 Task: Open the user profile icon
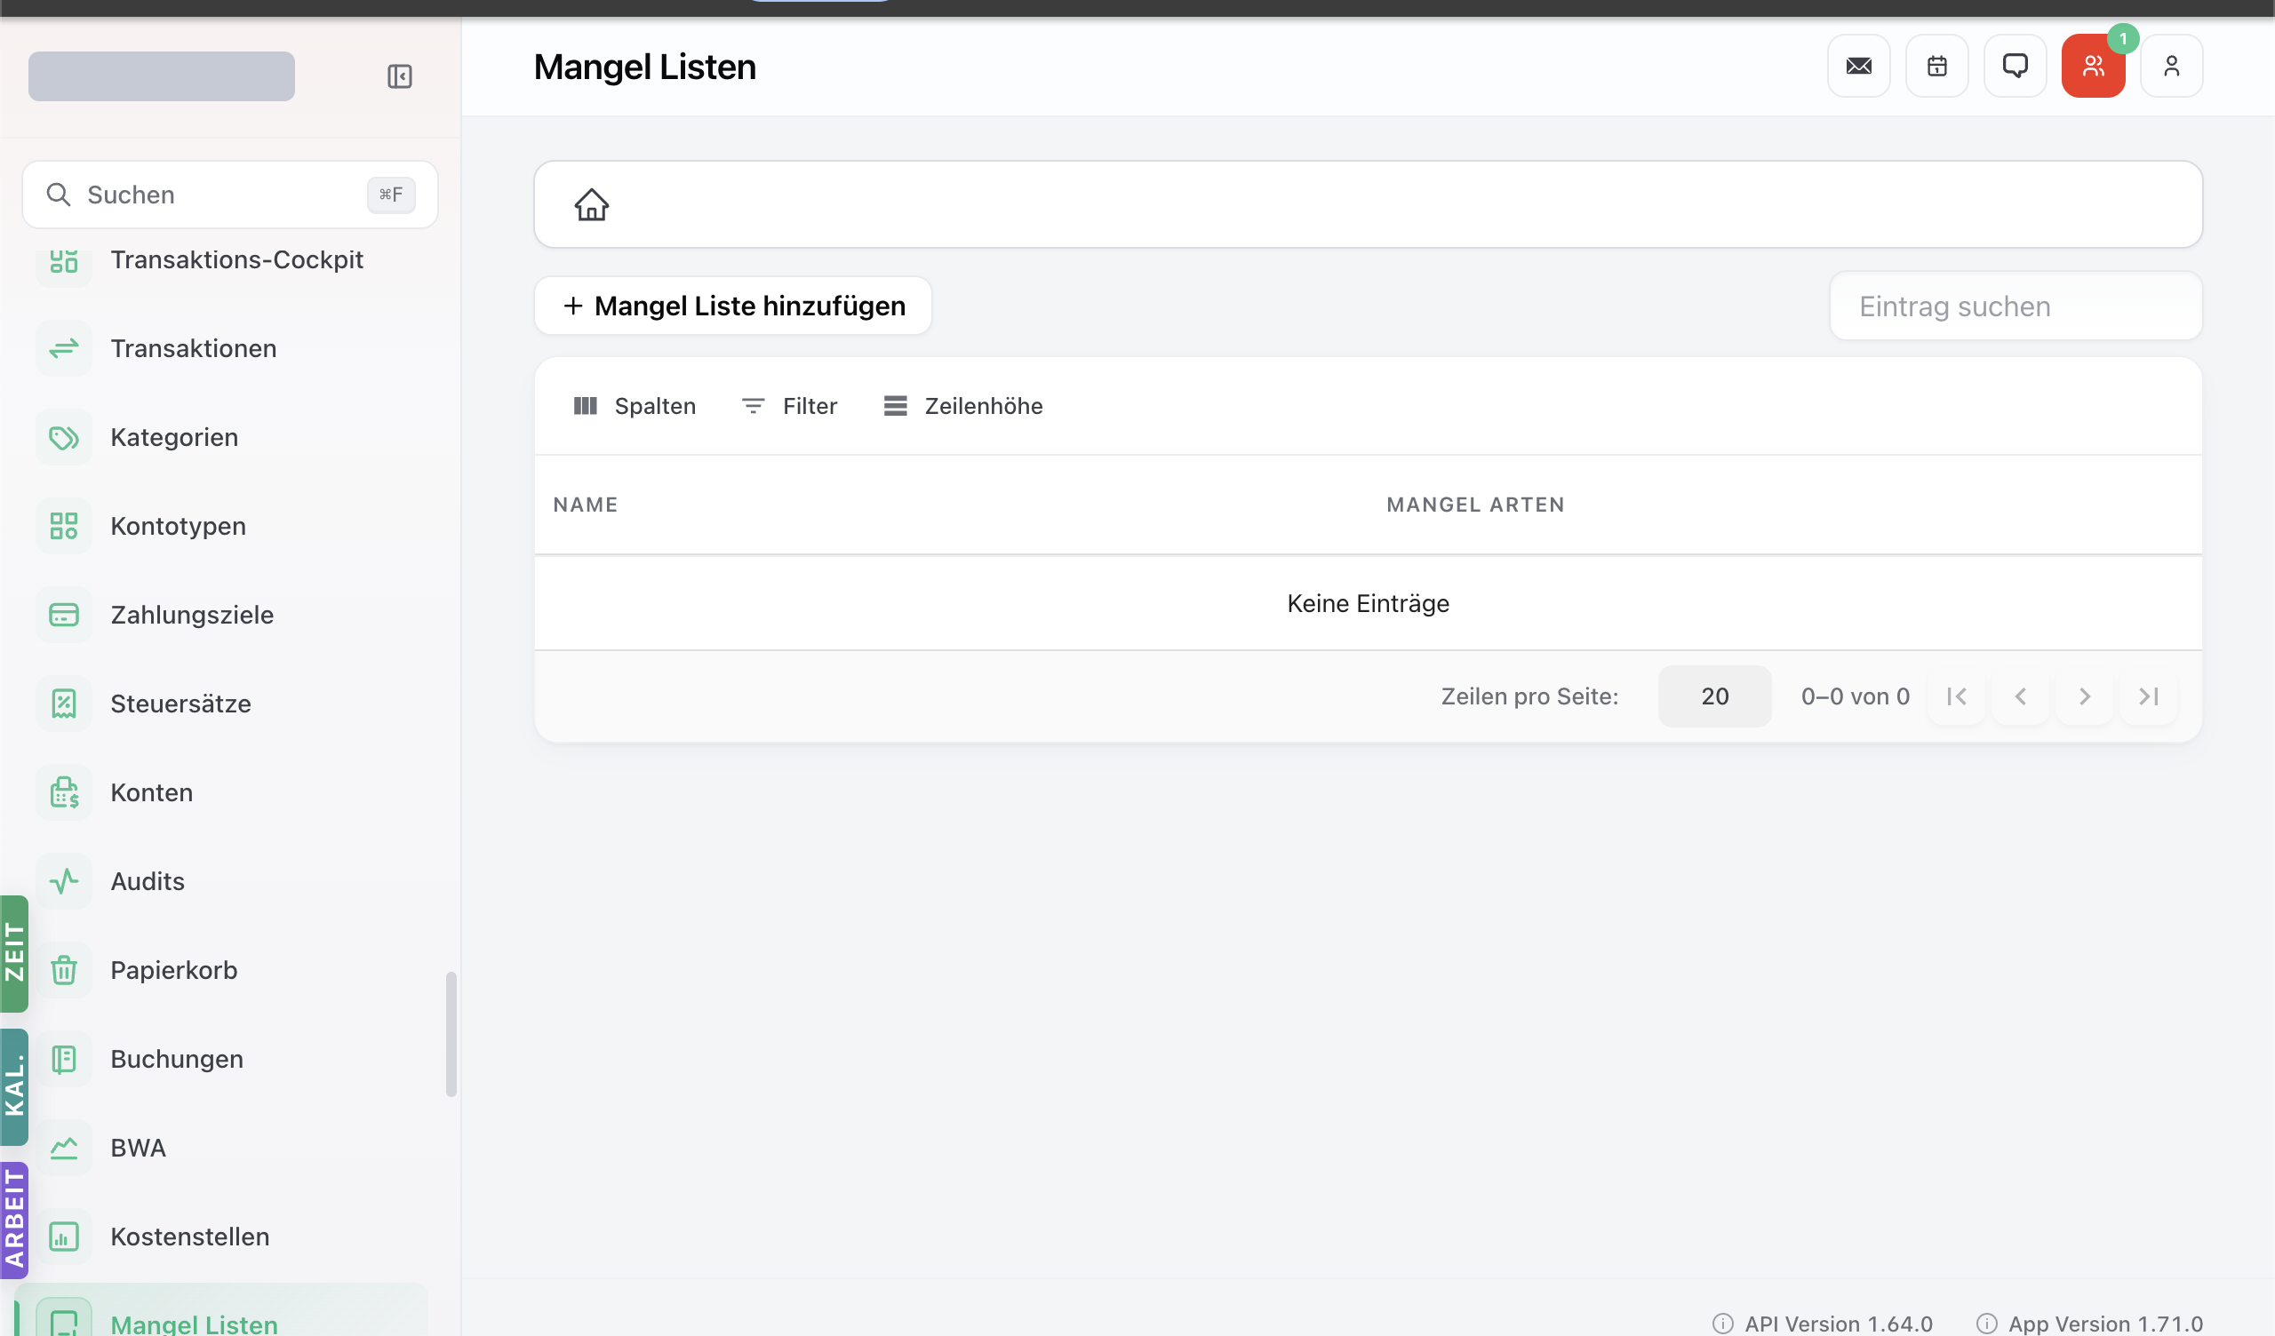2171,66
